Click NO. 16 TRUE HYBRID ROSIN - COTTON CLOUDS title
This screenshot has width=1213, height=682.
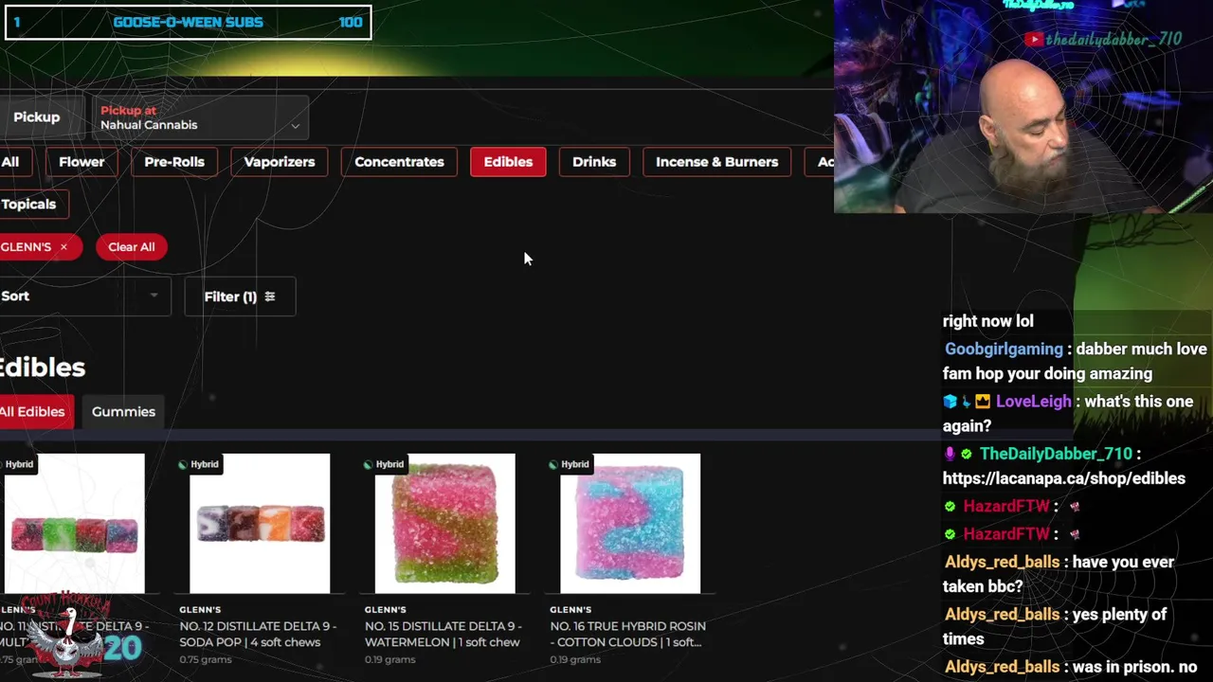click(627, 634)
